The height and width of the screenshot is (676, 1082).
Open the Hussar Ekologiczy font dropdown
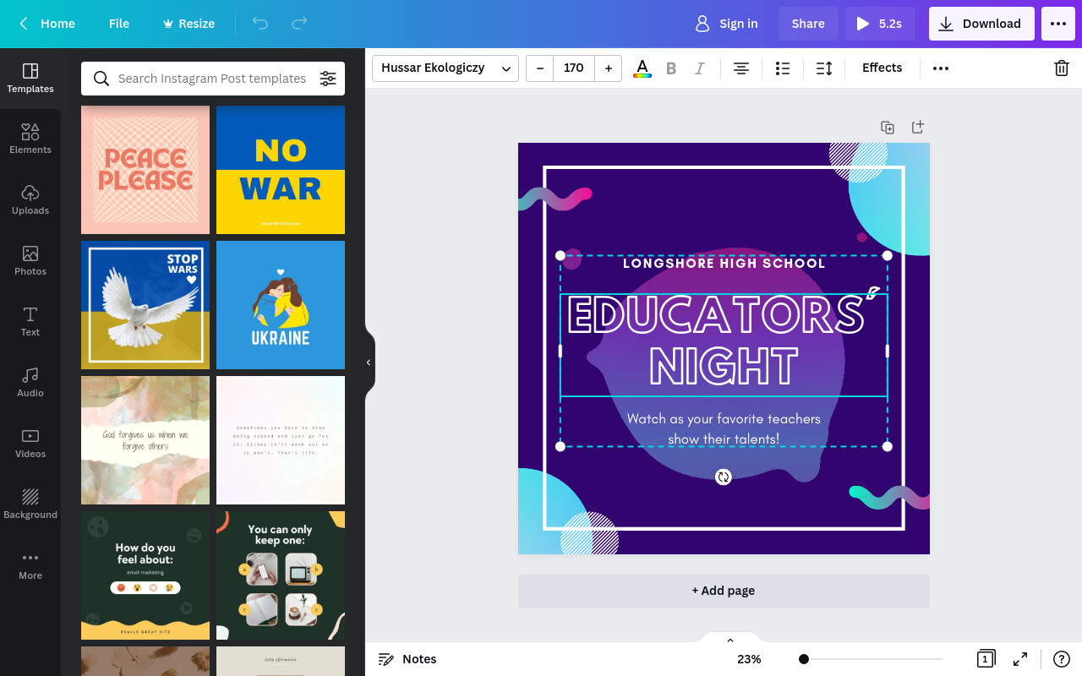click(445, 68)
